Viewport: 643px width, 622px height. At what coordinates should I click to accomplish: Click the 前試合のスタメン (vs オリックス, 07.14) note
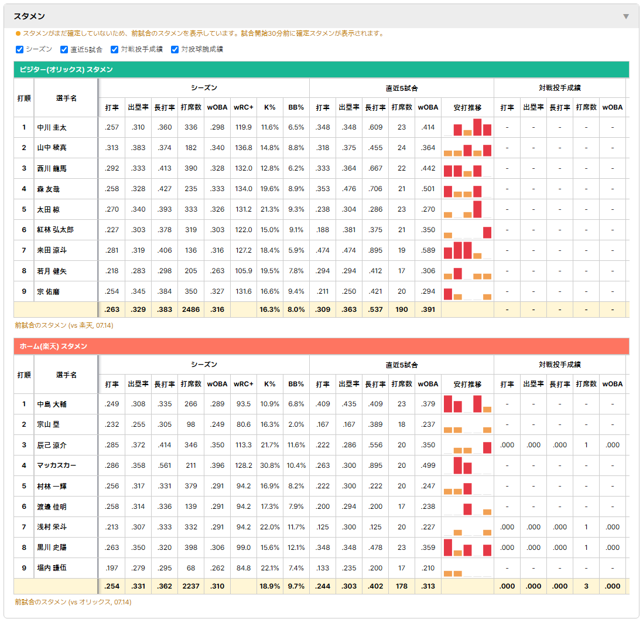point(73,602)
